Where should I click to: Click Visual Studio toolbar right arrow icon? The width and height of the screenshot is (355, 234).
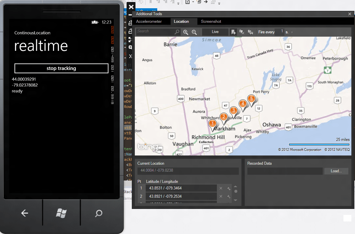(206, 2)
